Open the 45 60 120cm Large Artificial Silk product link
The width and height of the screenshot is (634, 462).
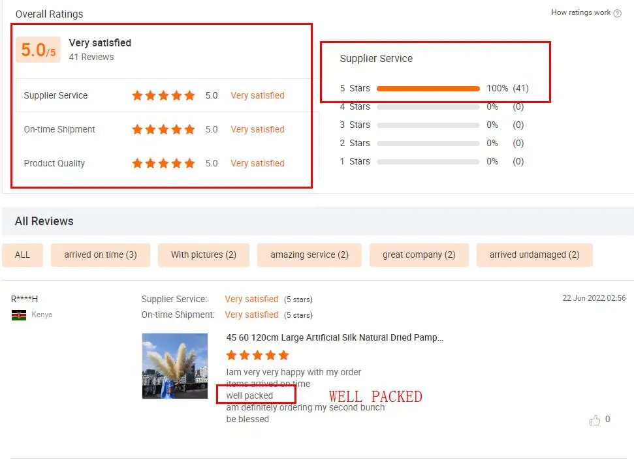[x=335, y=337]
